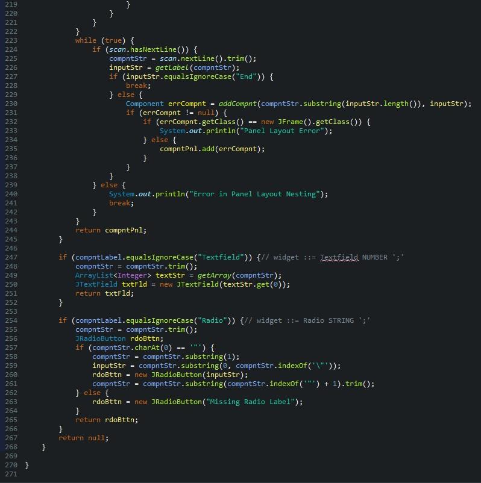Image resolution: width=481 pixels, height=483 pixels.
Task: Click the 'null' keyword on line 231
Action: pos(206,113)
